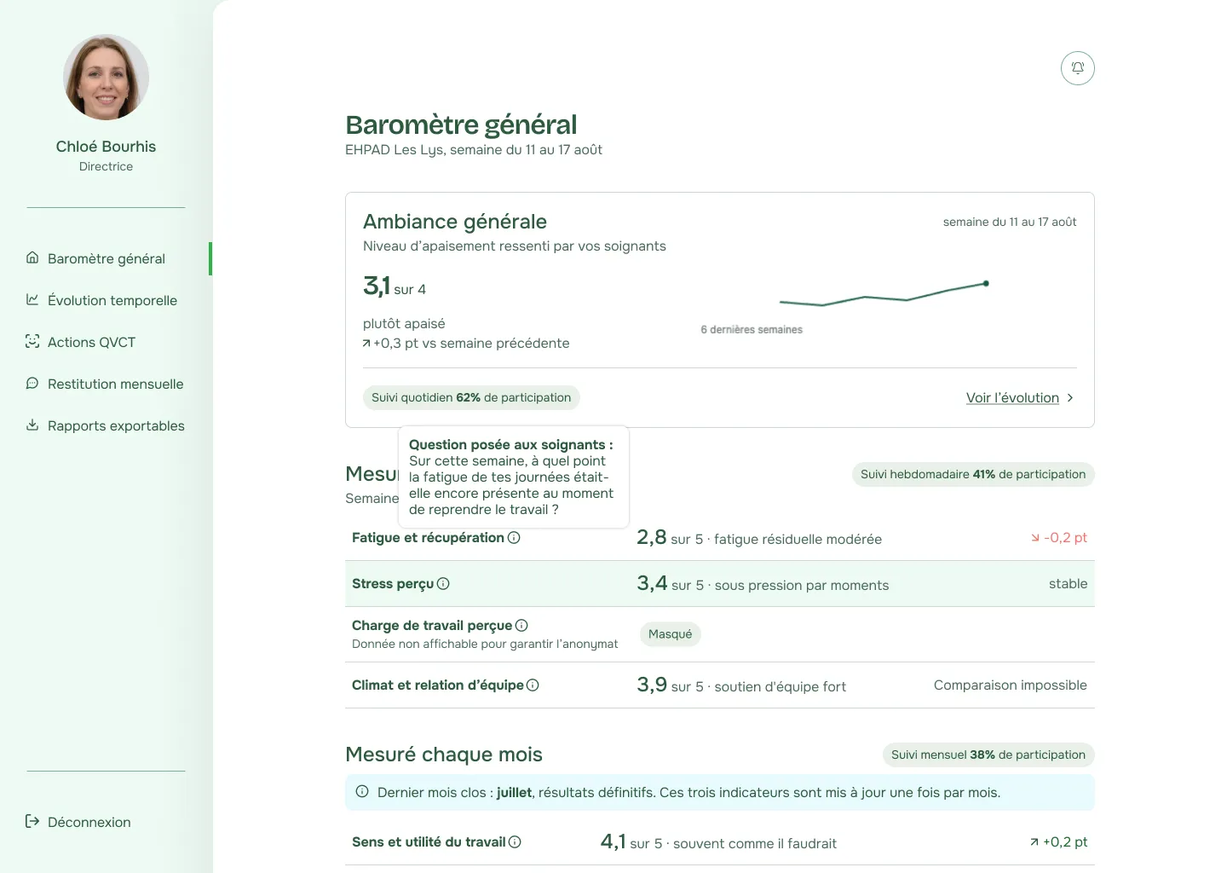Follow the Voir l'évolution link

click(1012, 398)
